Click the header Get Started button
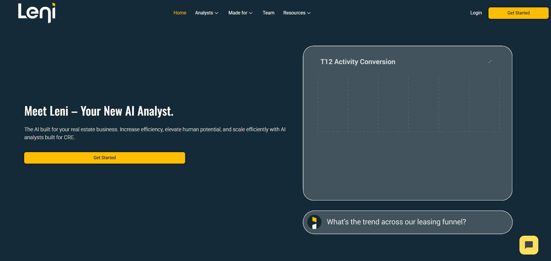The height and width of the screenshot is (261, 551). (518, 13)
